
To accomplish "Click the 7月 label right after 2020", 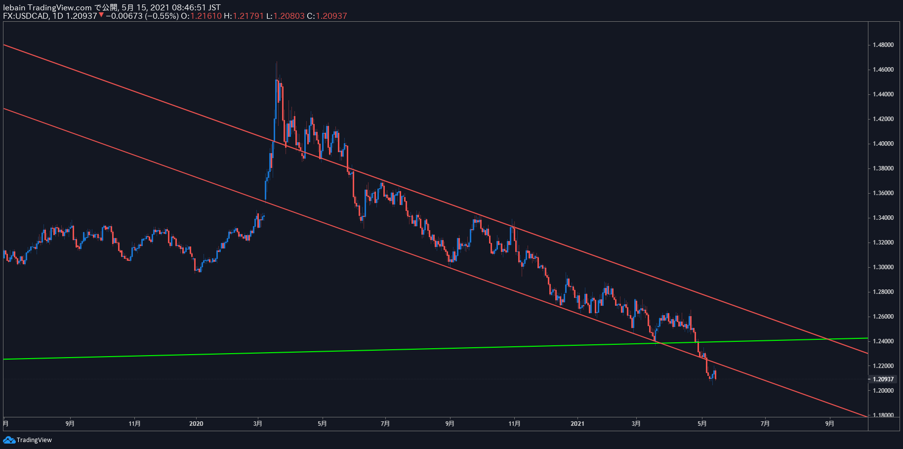I will (385, 423).
